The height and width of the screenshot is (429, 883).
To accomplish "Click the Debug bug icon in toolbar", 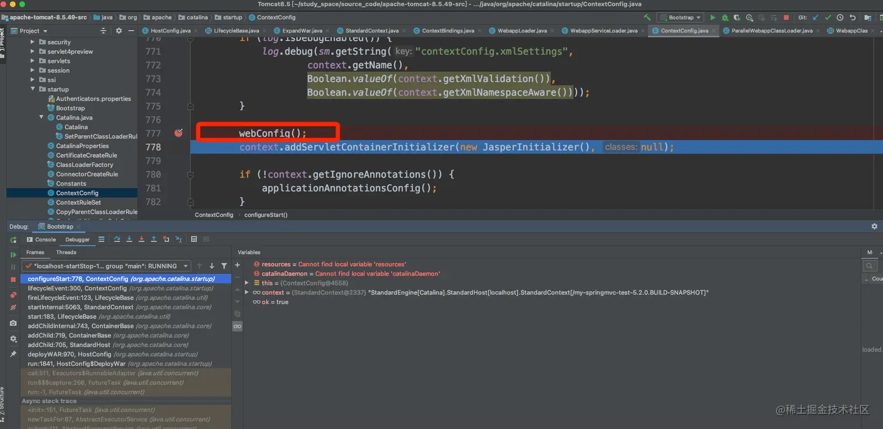I will tap(725, 18).
